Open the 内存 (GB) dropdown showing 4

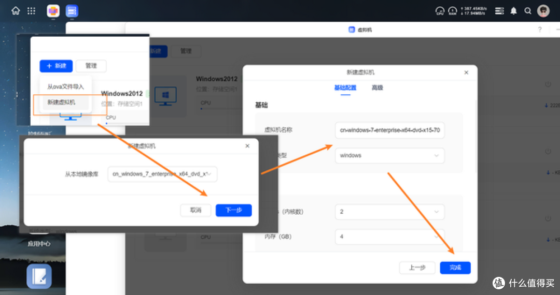(389, 237)
